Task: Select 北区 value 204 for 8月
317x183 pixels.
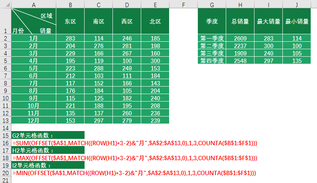Action: coord(155,91)
